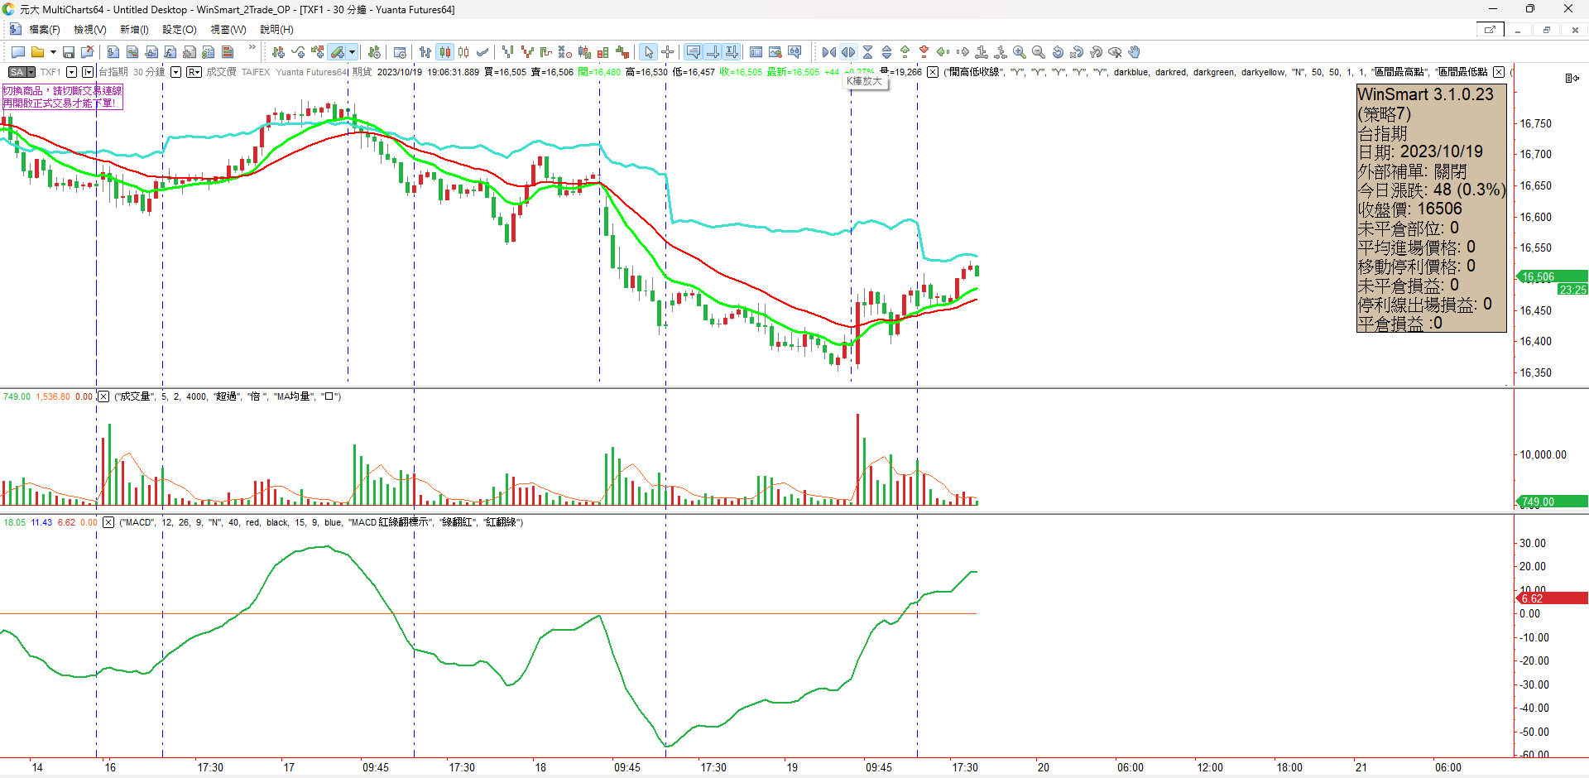Click the insert instrument icon

278,52
